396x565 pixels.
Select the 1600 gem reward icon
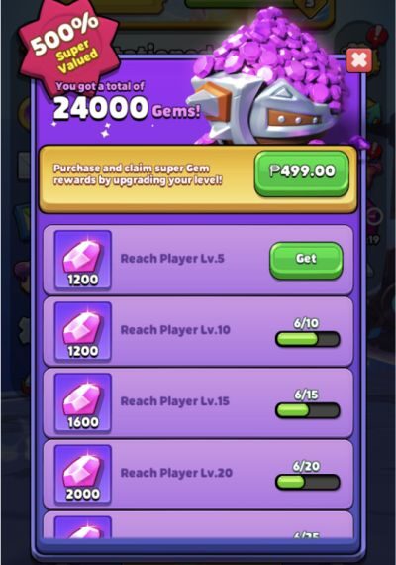tap(82, 402)
